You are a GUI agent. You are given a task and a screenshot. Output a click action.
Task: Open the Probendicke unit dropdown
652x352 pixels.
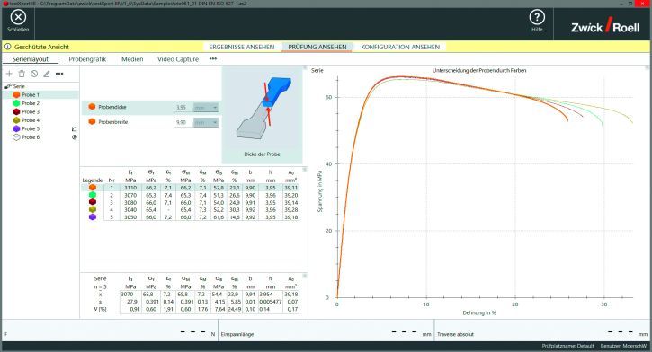(206, 108)
